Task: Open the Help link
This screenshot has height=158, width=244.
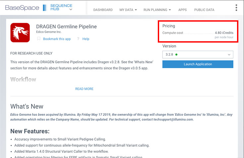Action: (86, 39)
